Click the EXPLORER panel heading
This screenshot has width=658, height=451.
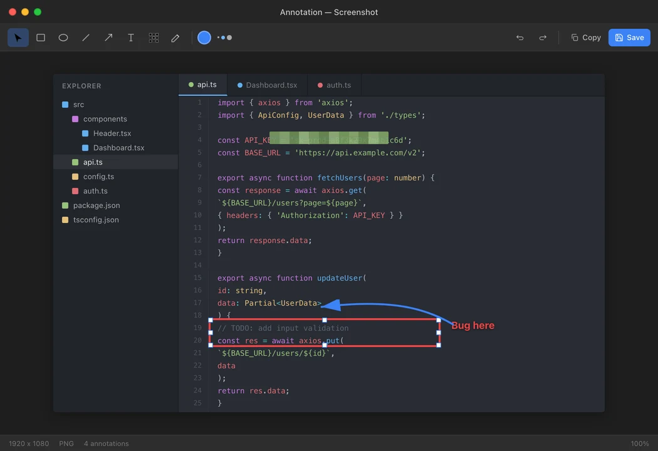(x=81, y=86)
